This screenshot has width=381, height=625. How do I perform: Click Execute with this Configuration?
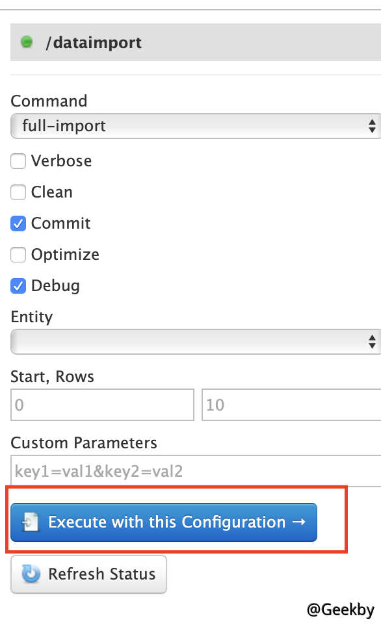[163, 522]
